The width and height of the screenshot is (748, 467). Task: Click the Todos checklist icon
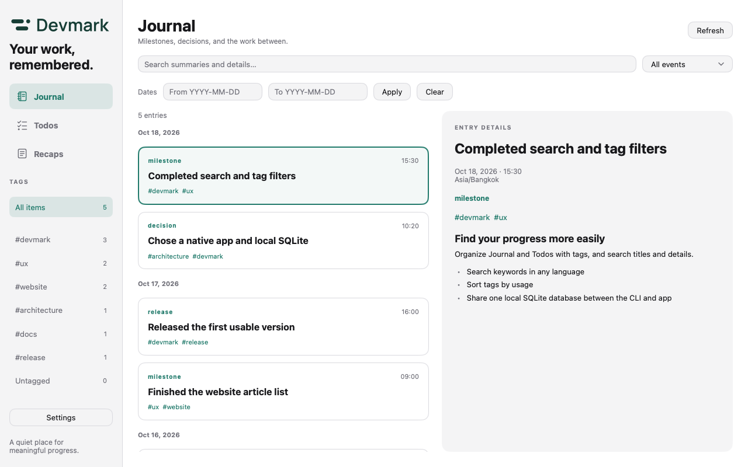tap(22, 125)
